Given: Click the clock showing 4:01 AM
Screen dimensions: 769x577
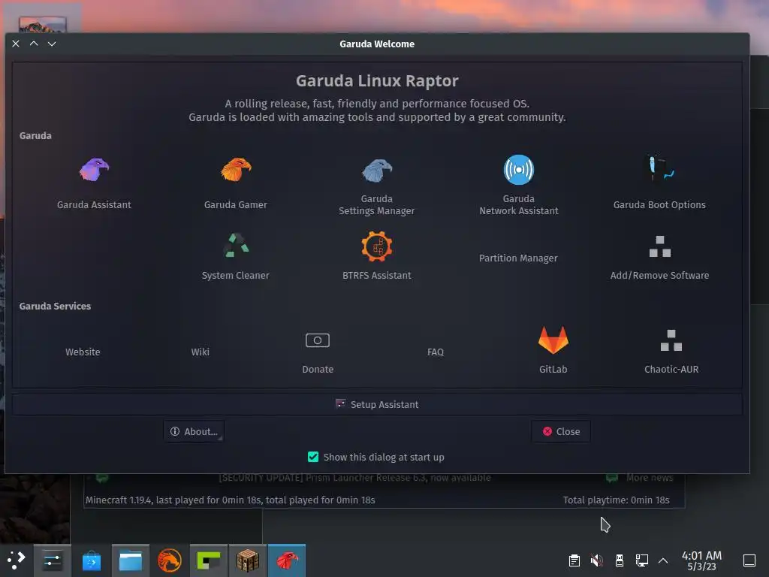Looking at the screenshot, I should pos(701,560).
